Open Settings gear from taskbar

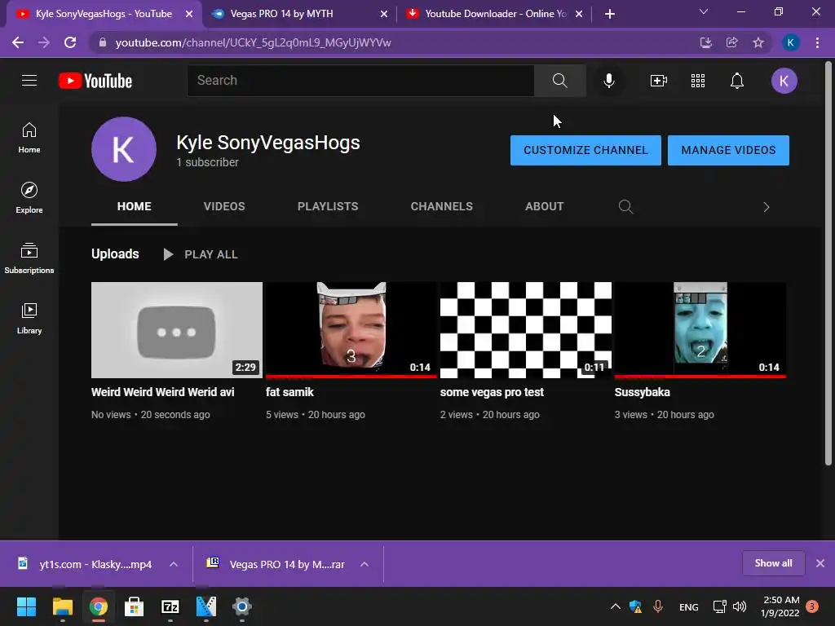[x=241, y=606]
